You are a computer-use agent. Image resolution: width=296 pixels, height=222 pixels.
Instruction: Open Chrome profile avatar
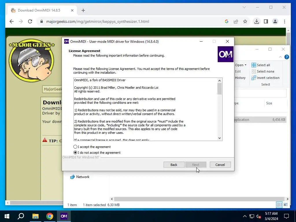pos(275,21)
